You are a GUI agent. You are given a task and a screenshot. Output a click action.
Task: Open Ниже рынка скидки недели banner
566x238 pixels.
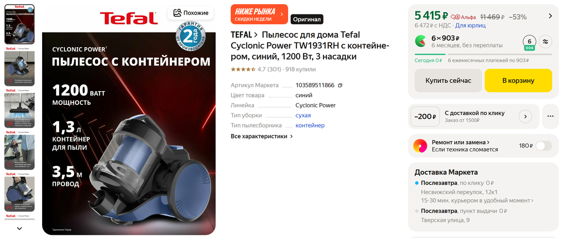[x=259, y=15]
